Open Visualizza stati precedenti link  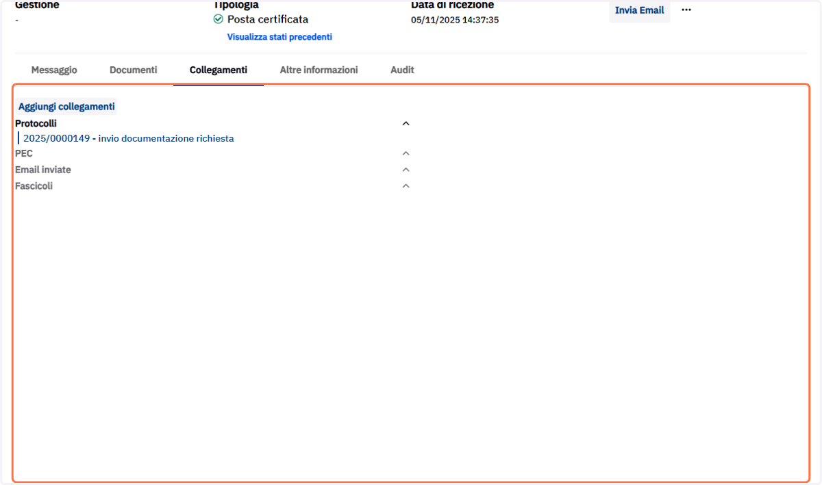pyautogui.click(x=279, y=37)
